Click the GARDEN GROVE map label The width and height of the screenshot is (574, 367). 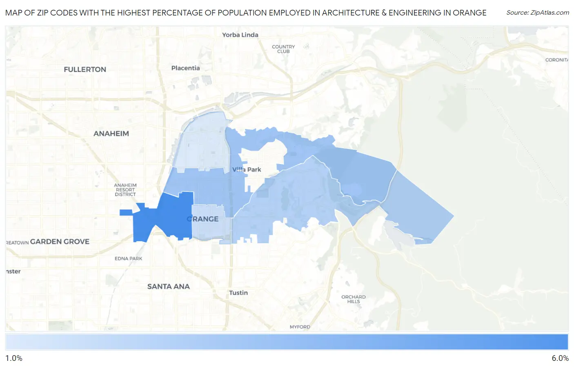60,241
